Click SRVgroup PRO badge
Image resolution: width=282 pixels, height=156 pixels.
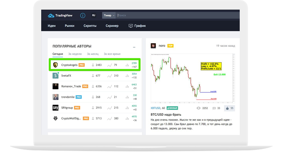pyautogui.click(x=77, y=108)
